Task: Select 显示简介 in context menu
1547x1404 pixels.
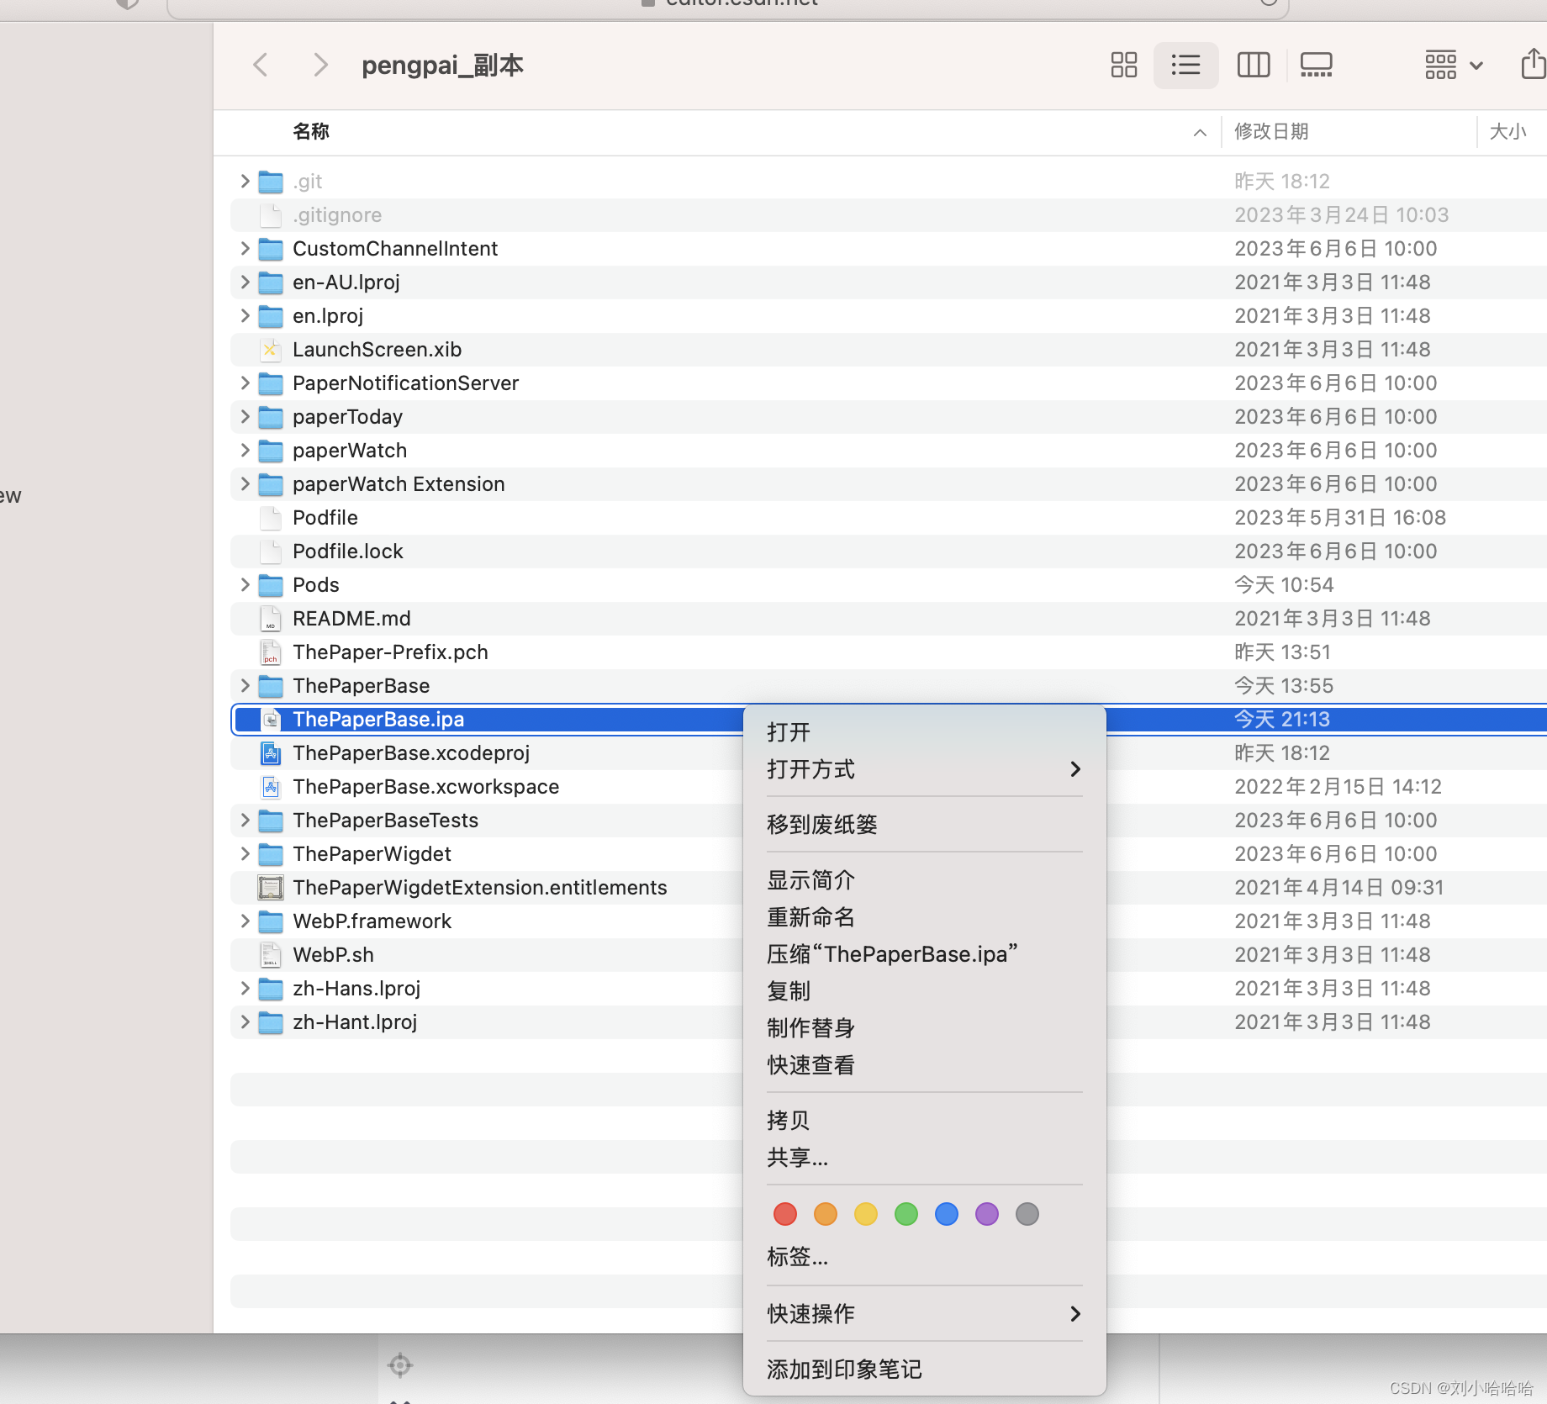Action: coord(924,880)
